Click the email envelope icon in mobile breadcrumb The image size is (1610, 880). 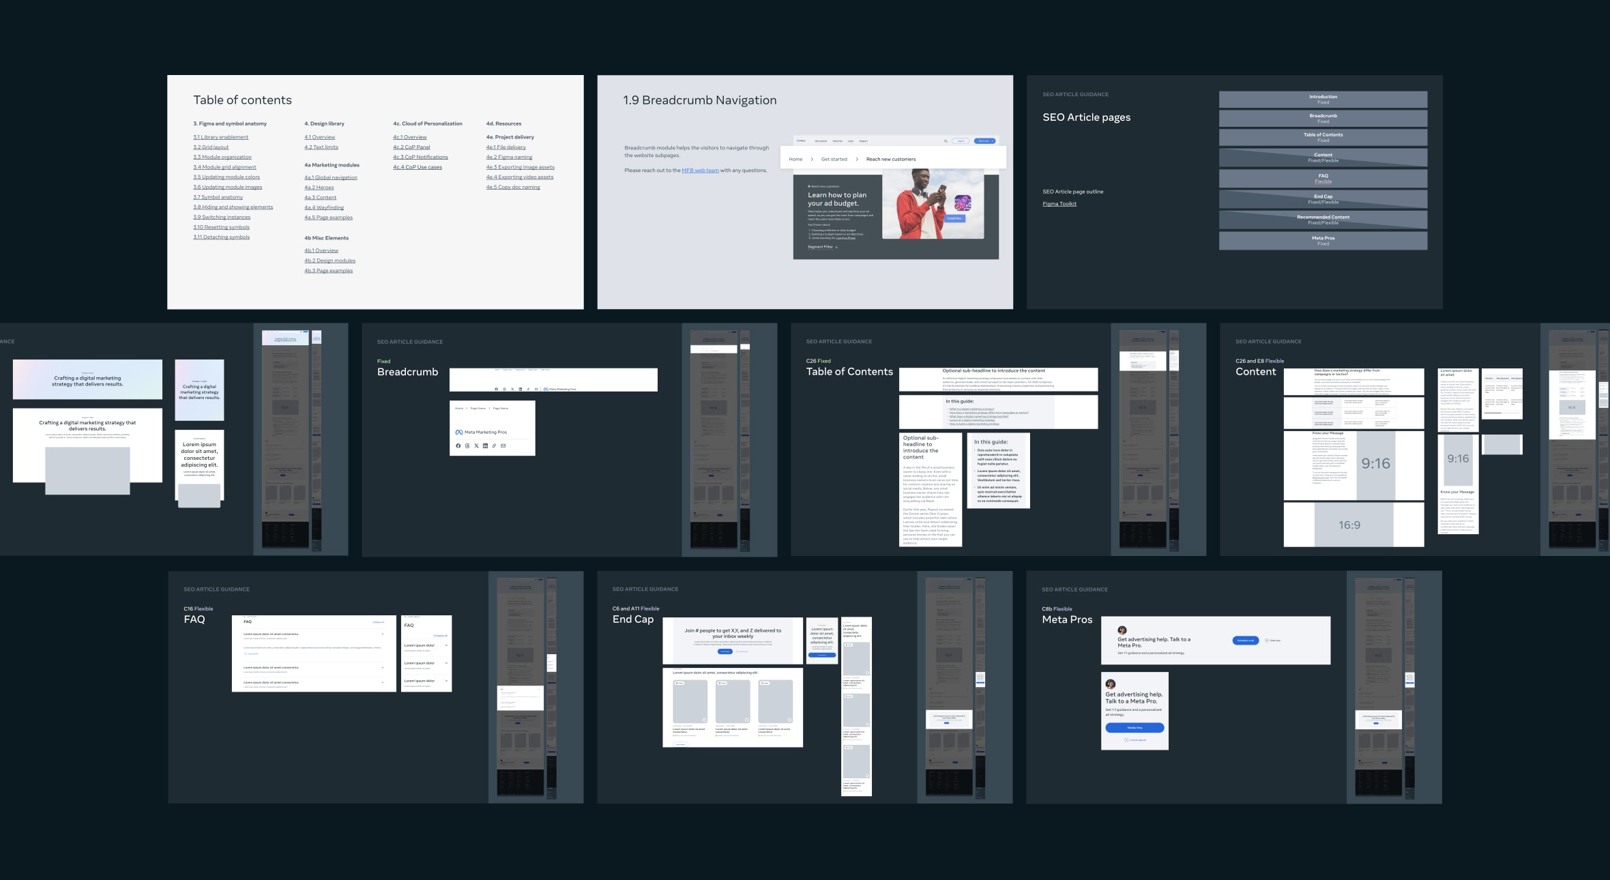[503, 445]
